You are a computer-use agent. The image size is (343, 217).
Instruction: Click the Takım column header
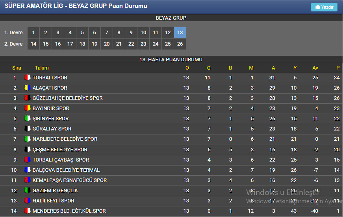coord(42,68)
